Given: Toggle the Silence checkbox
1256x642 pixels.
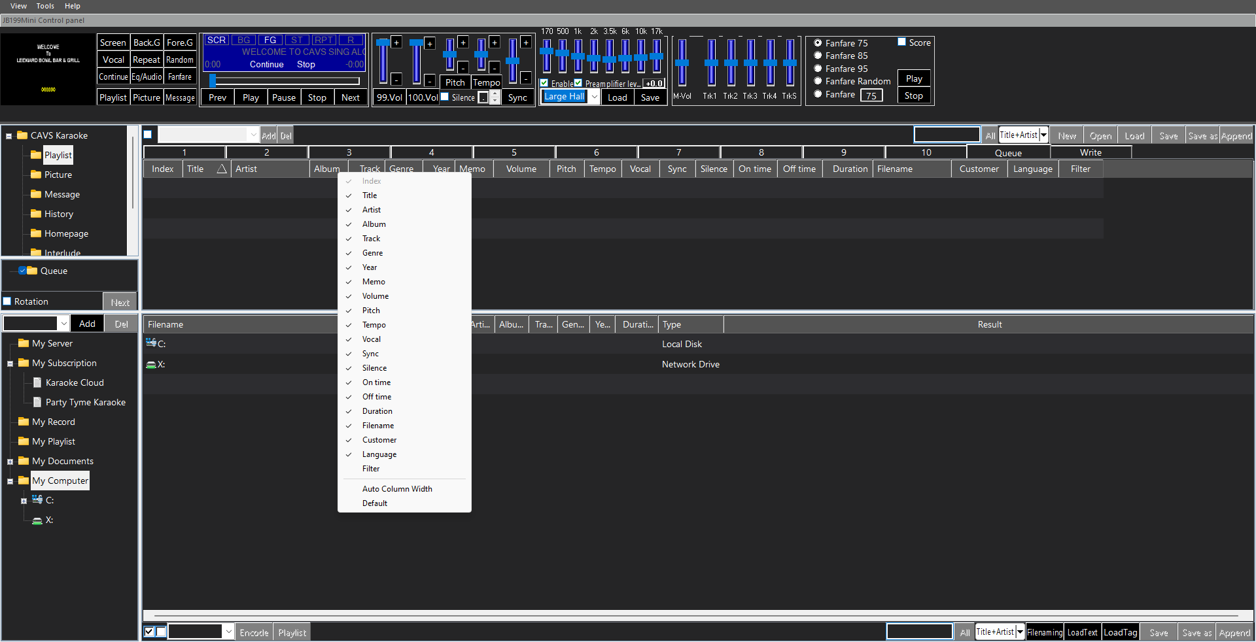Looking at the screenshot, I should click(x=445, y=97).
